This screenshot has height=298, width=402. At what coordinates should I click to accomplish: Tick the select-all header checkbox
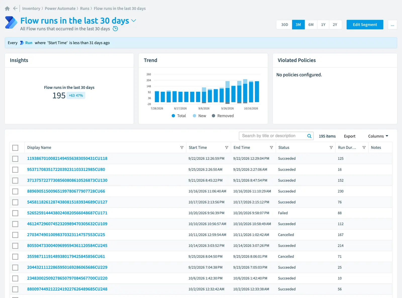click(15, 148)
